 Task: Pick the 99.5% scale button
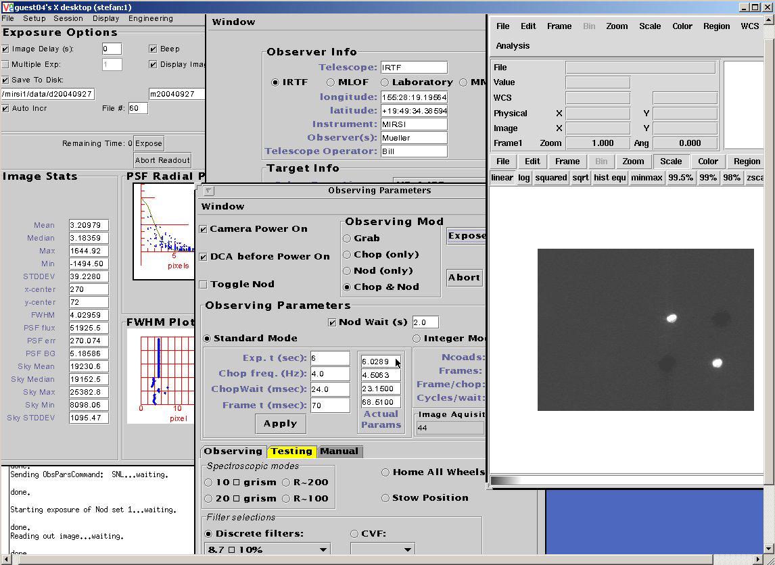point(680,178)
